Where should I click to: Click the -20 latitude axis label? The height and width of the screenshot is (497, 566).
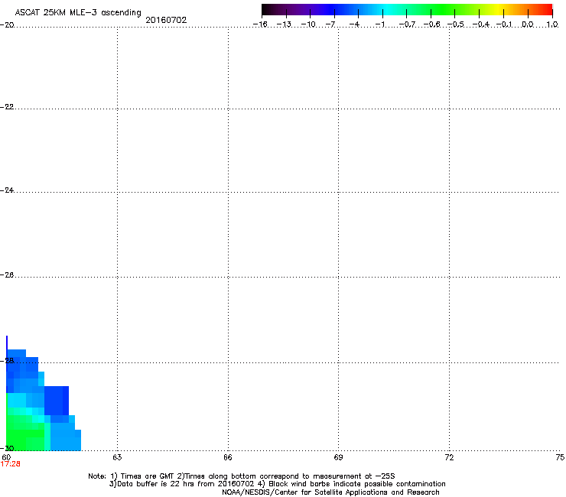pos(7,25)
